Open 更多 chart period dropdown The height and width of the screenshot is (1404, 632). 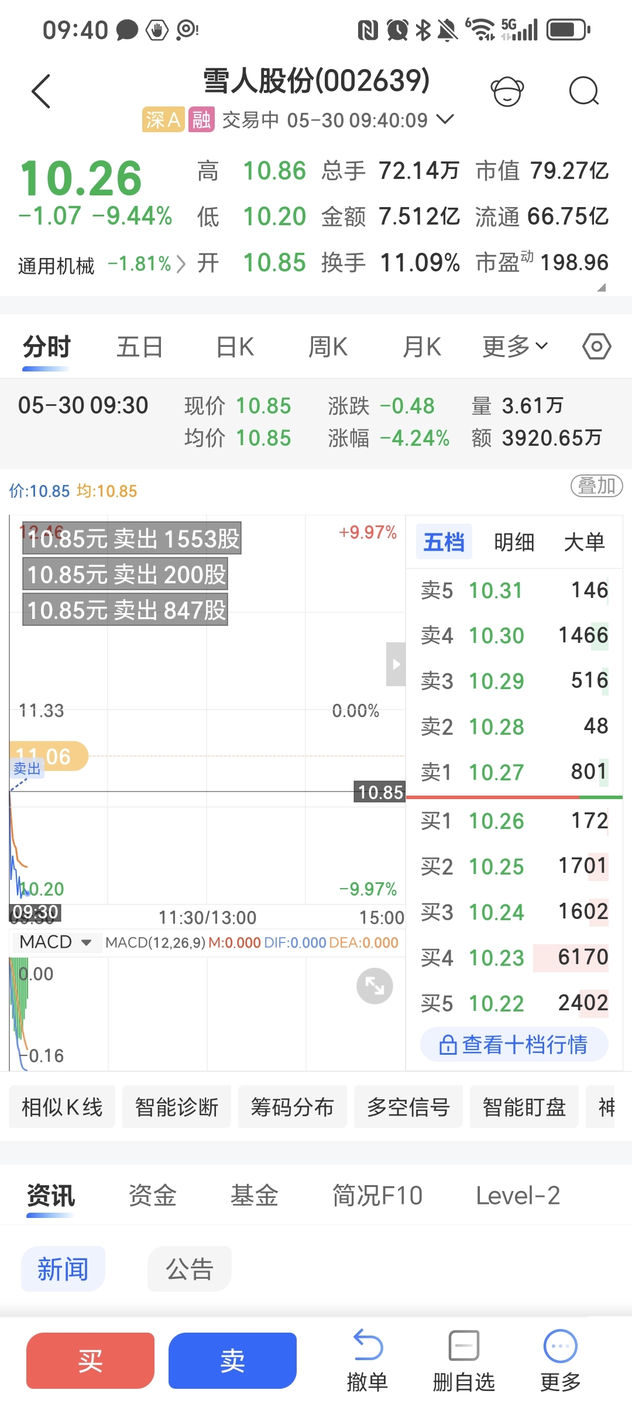click(x=515, y=347)
